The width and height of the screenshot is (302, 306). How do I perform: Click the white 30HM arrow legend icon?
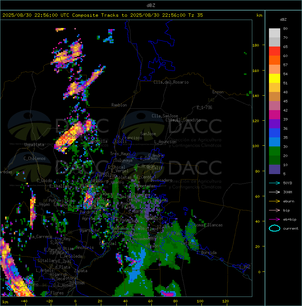pyautogui.click(x=274, y=192)
